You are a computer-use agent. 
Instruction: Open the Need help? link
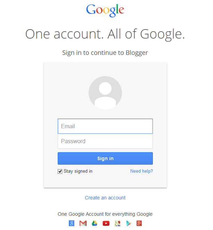coord(141,171)
